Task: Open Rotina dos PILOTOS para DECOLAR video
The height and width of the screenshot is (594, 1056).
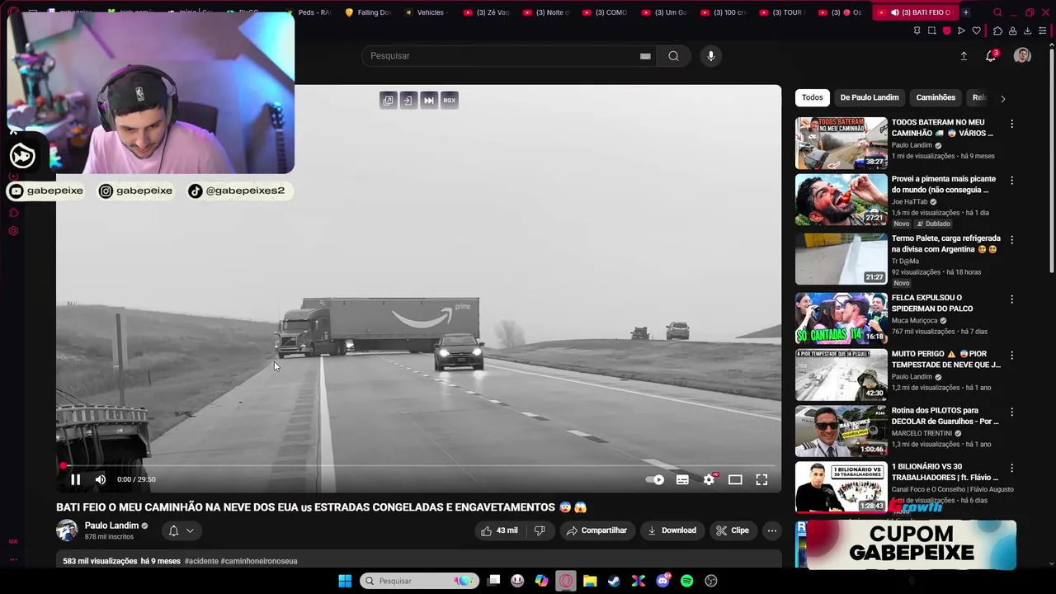Action: [841, 431]
